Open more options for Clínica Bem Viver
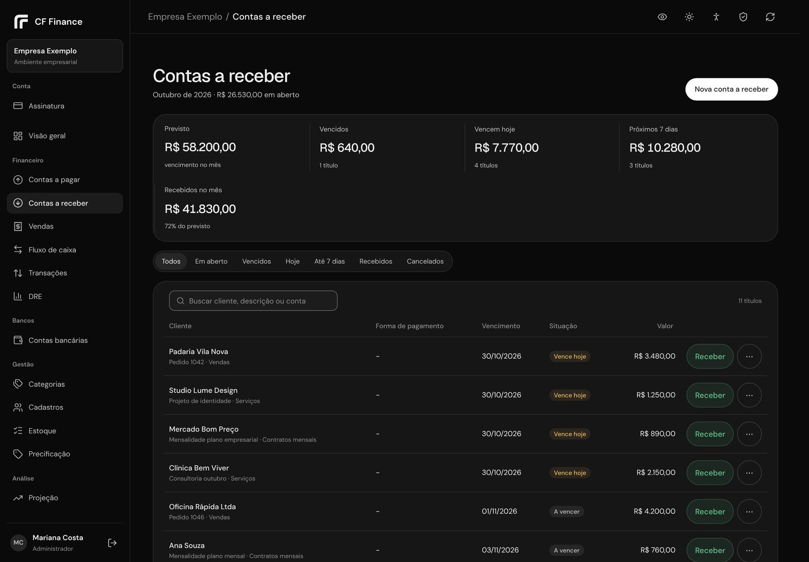 (749, 473)
